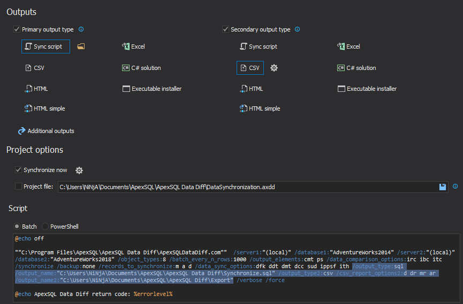Uncheck Synchronize now option
The width and height of the screenshot is (463, 304).
click(18, 170)
